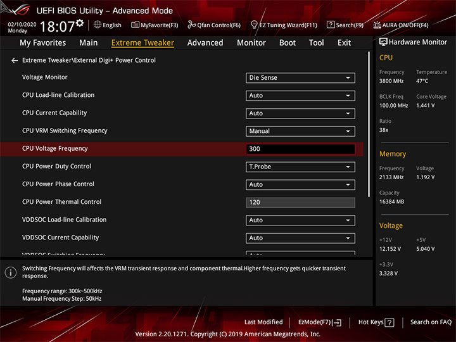Click the 02/10/2020 Monday date
The width and height of the screenshot is (456, 342).
point(22,27)
